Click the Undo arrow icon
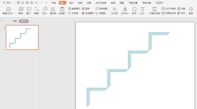Viewport: 197px width, 109px height. (x=36, y=3)
